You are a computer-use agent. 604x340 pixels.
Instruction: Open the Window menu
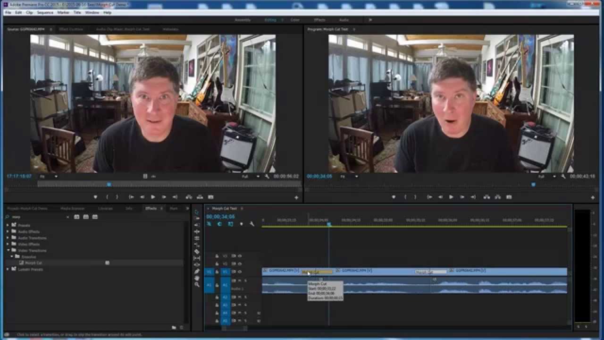coord(92,12)
